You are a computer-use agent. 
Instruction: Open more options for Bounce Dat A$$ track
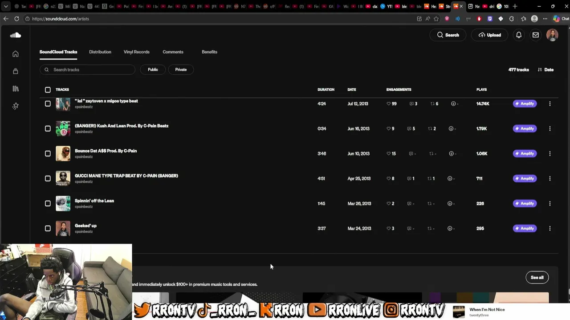(550, 153)
